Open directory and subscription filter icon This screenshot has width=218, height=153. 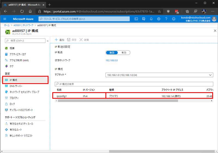(x=144, y=19)
